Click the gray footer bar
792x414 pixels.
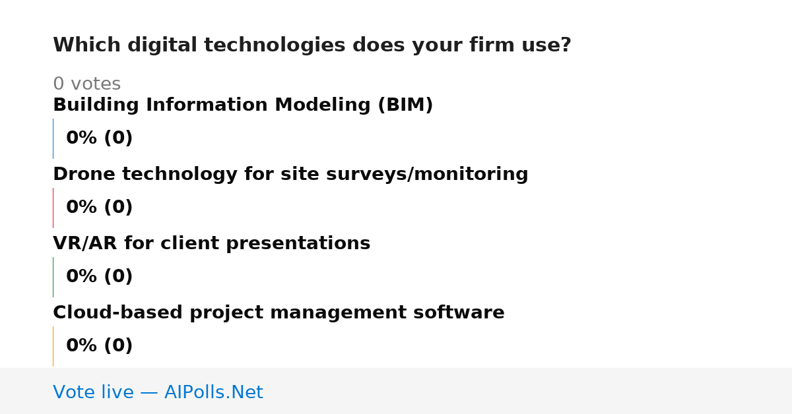click(x=396, y=391)
